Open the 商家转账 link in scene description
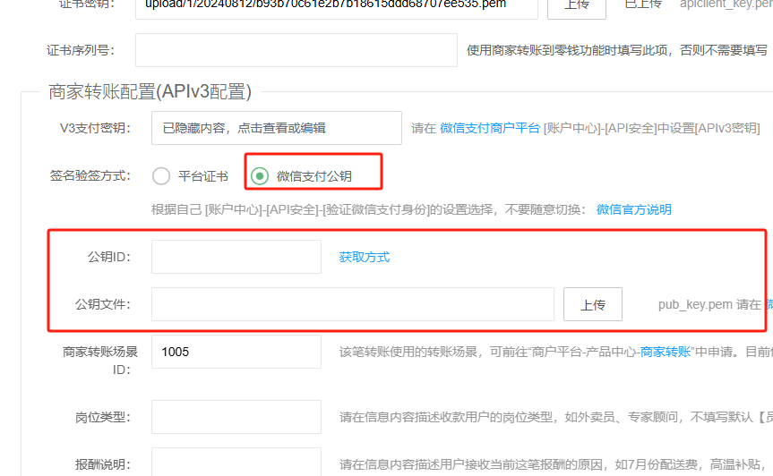Screen dimensions: 773x476 [666, 353]
